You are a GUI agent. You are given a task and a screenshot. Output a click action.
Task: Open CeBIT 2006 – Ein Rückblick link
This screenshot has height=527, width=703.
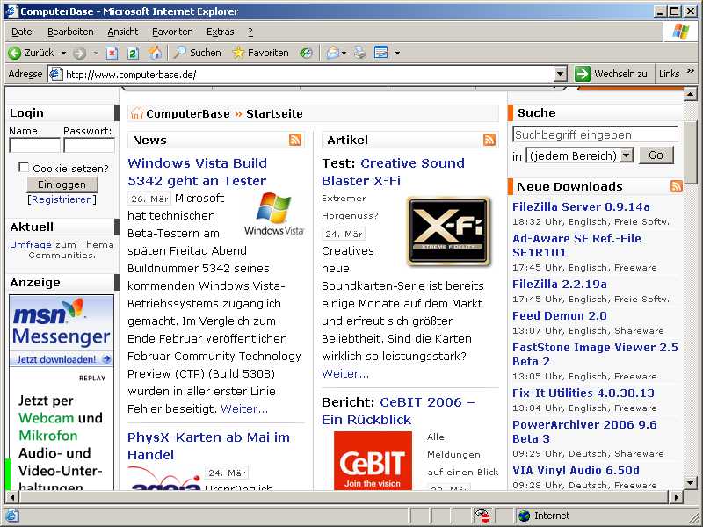(398, 411)
